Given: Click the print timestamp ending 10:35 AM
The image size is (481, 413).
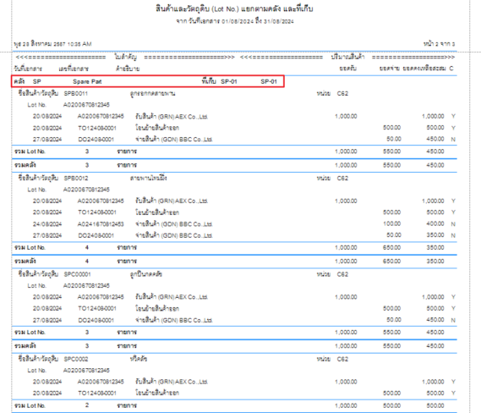Looking at the screenshot, I should tap(52, 44).
